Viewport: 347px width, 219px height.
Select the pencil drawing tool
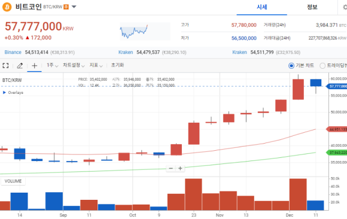pyautogui.click(x=20, y=66)
